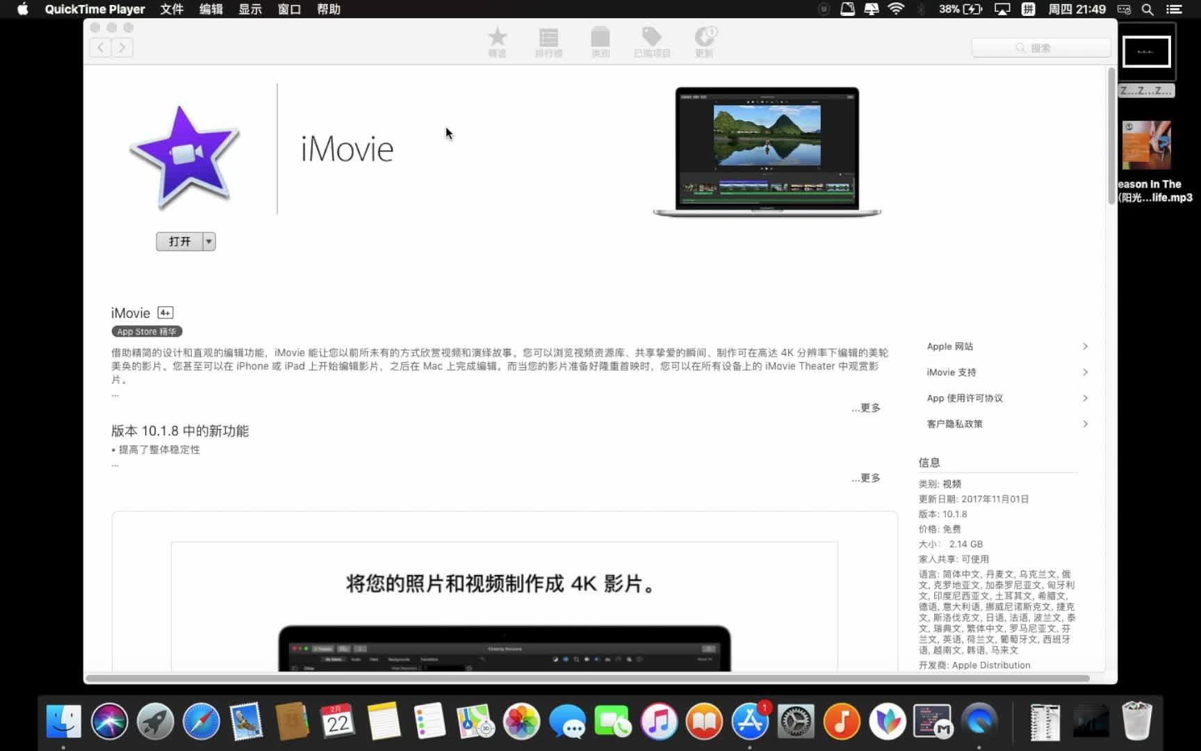Click the MacBook iMovie preview image
Viewport: 1201px width, 751px height.
(767, 152)
